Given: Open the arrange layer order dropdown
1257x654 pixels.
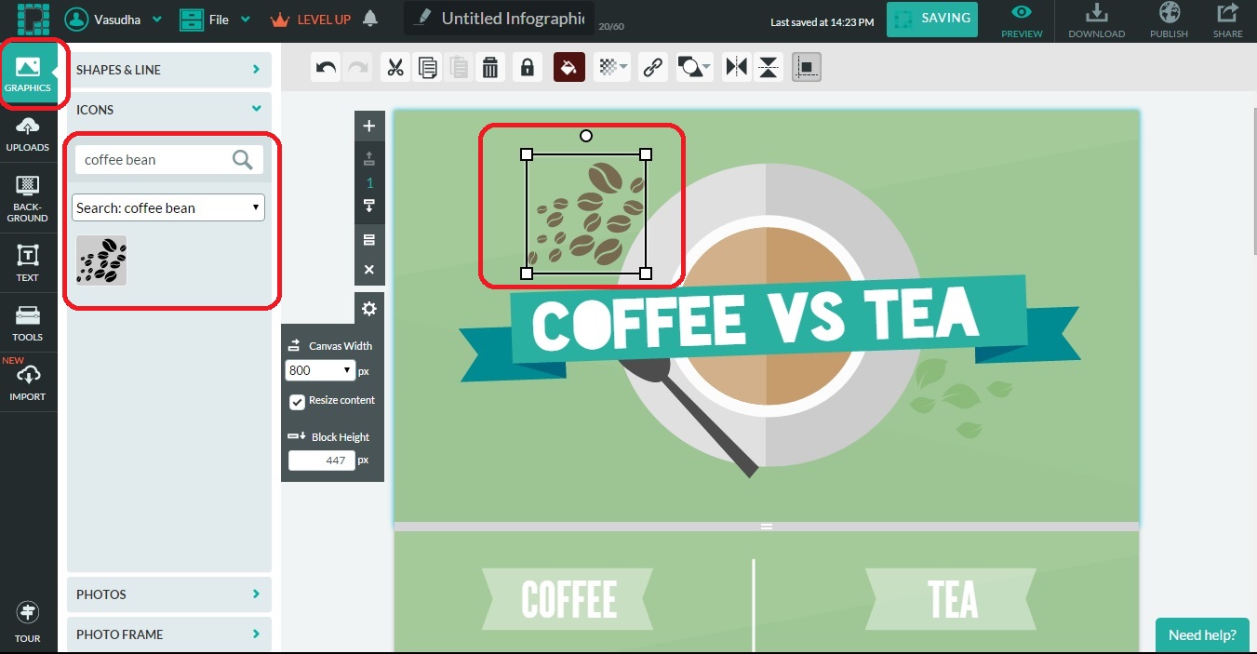Looking at the screenshot, I should [x=694, y=67].
